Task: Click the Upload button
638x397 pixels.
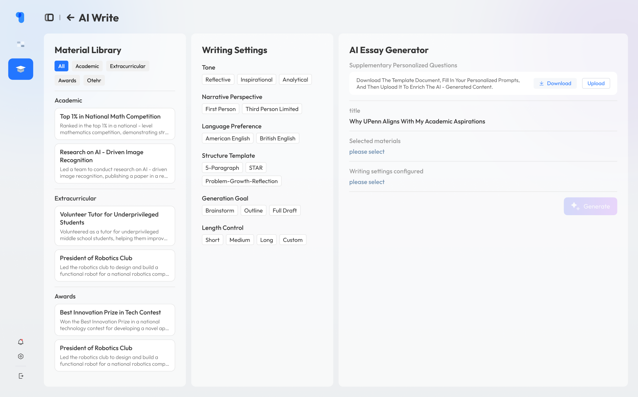Action: [x=596, y=83]
